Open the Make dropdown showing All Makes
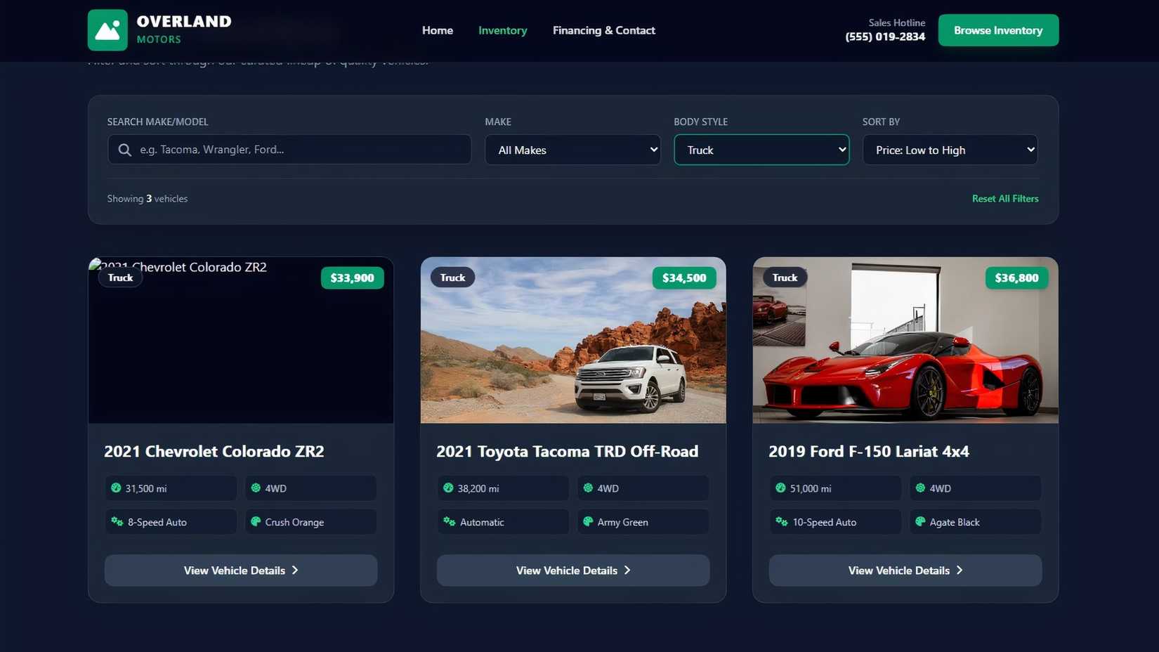The width and height of the screenshot is (1159, 652). point(572,150)
